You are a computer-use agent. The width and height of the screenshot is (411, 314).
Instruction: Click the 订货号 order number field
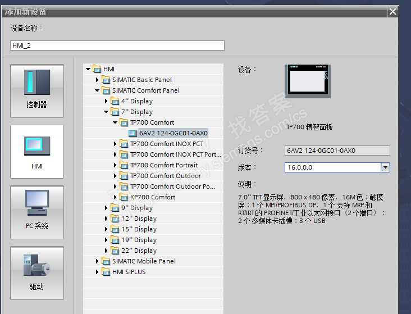[337, 151]
